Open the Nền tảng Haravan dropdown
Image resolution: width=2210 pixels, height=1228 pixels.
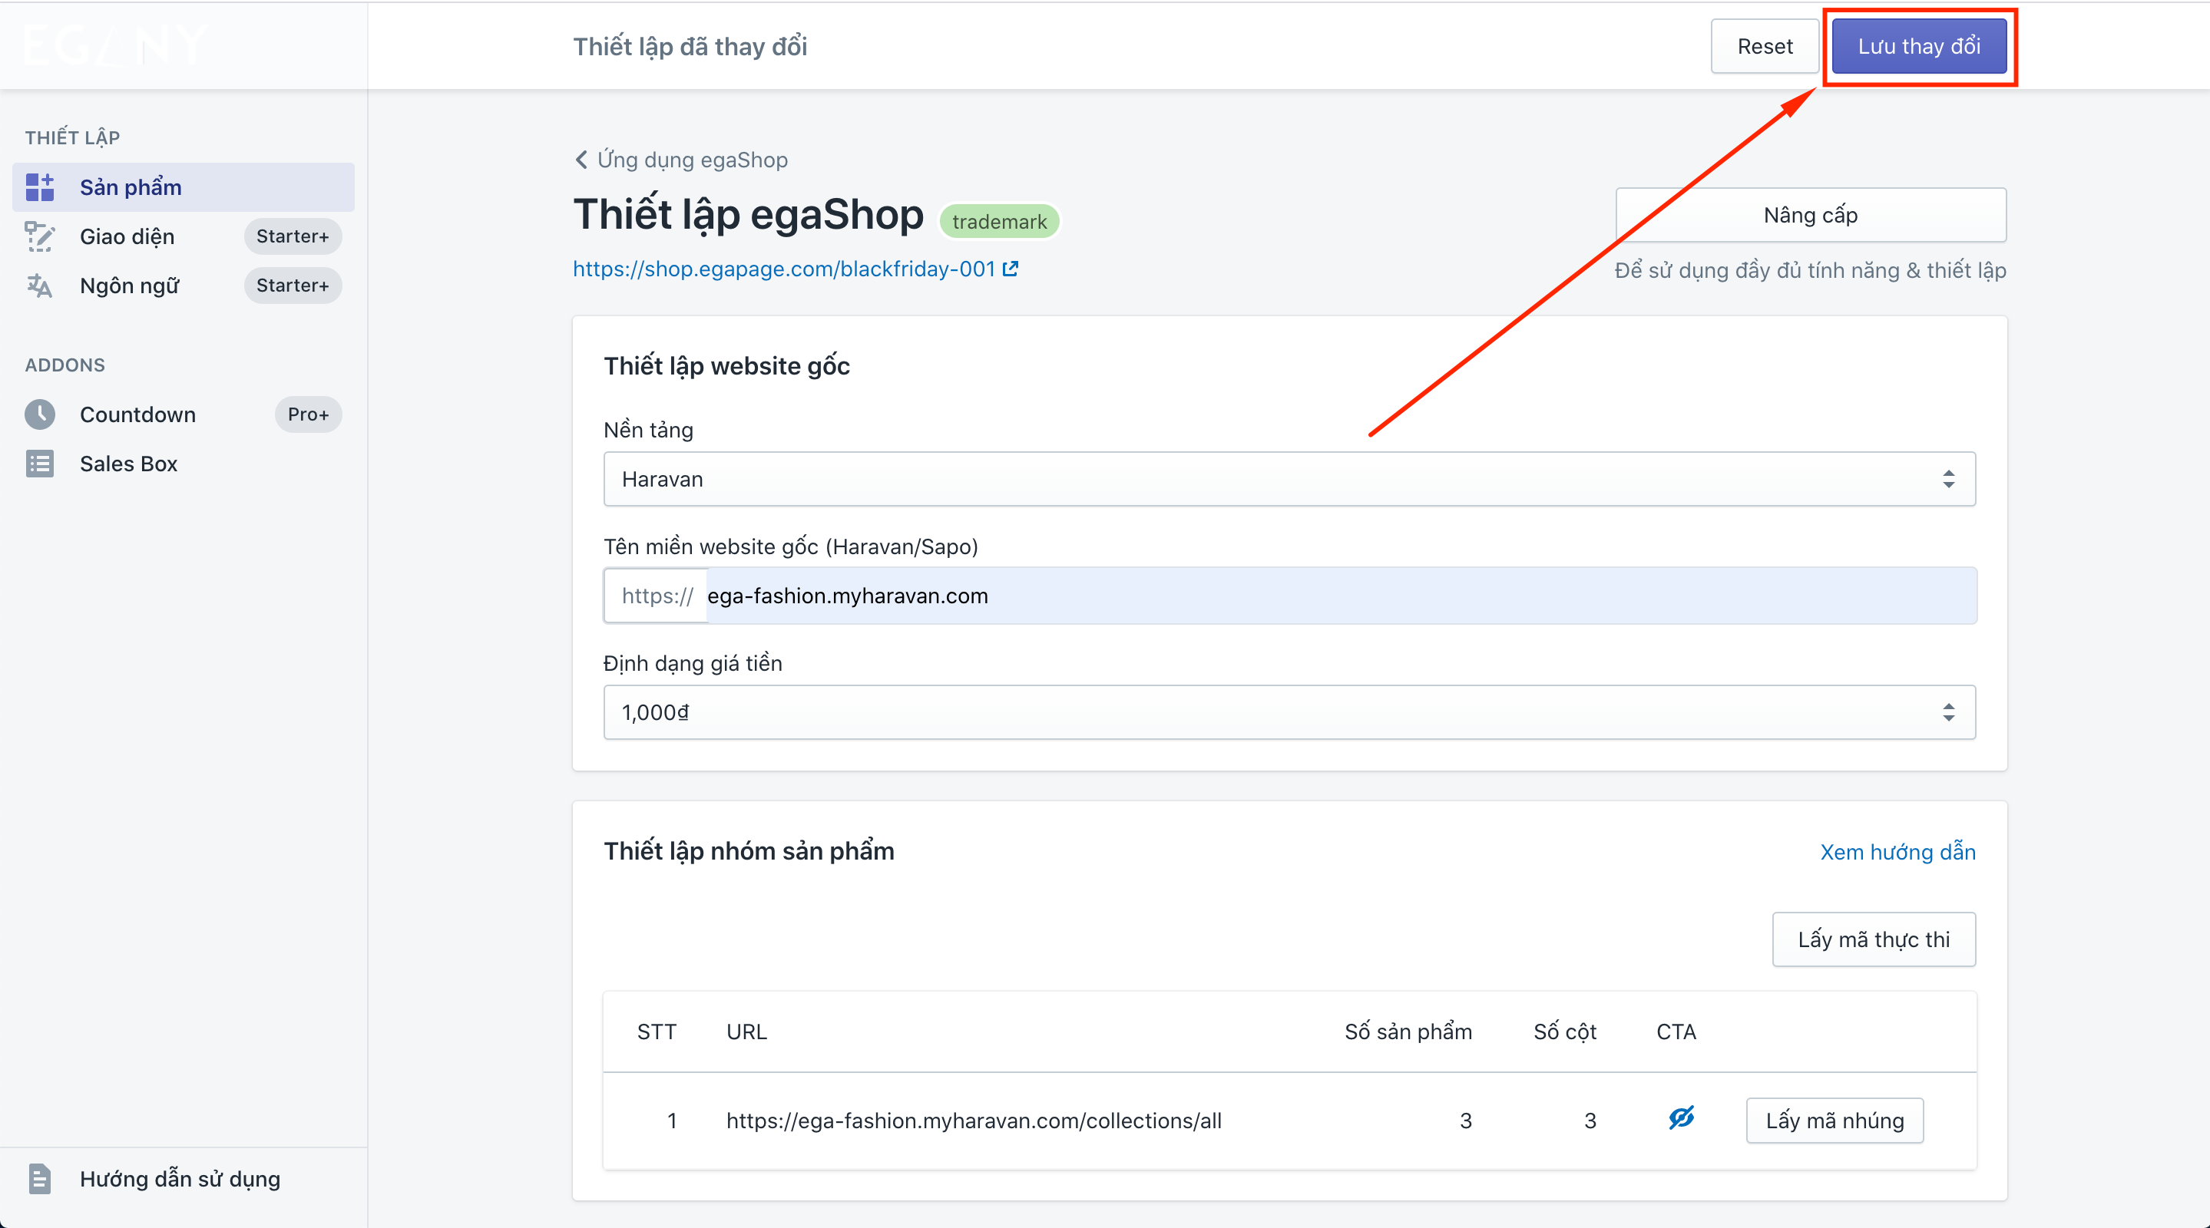pos(1289,480)
